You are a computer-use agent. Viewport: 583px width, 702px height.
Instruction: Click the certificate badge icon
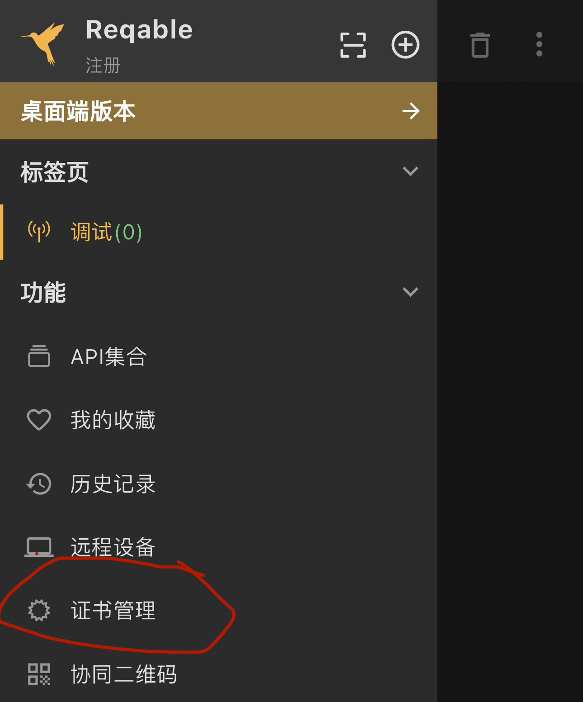tap(39, 610)
